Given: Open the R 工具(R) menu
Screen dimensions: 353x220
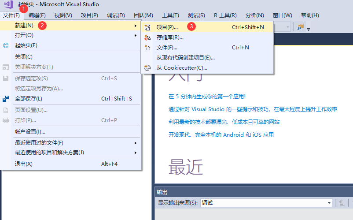Looking at the screenshot, I should click(x=225, y=15).
